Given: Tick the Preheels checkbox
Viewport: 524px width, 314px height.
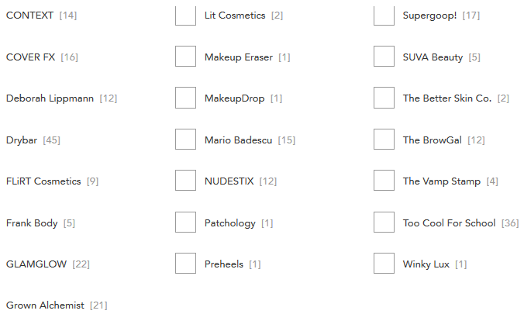Looking at the screenshot, I should click(185, 264).
